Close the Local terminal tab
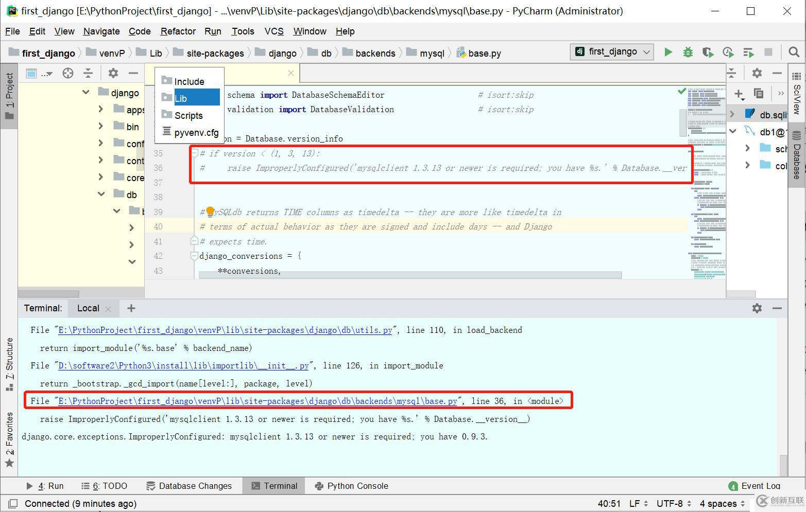The image size is (806, 512). click(x=108, y=309)
